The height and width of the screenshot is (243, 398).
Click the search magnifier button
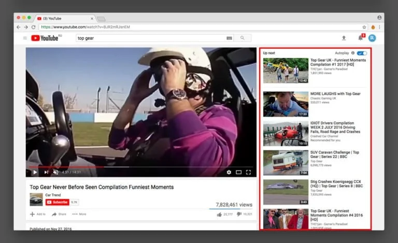click(242, 38)
